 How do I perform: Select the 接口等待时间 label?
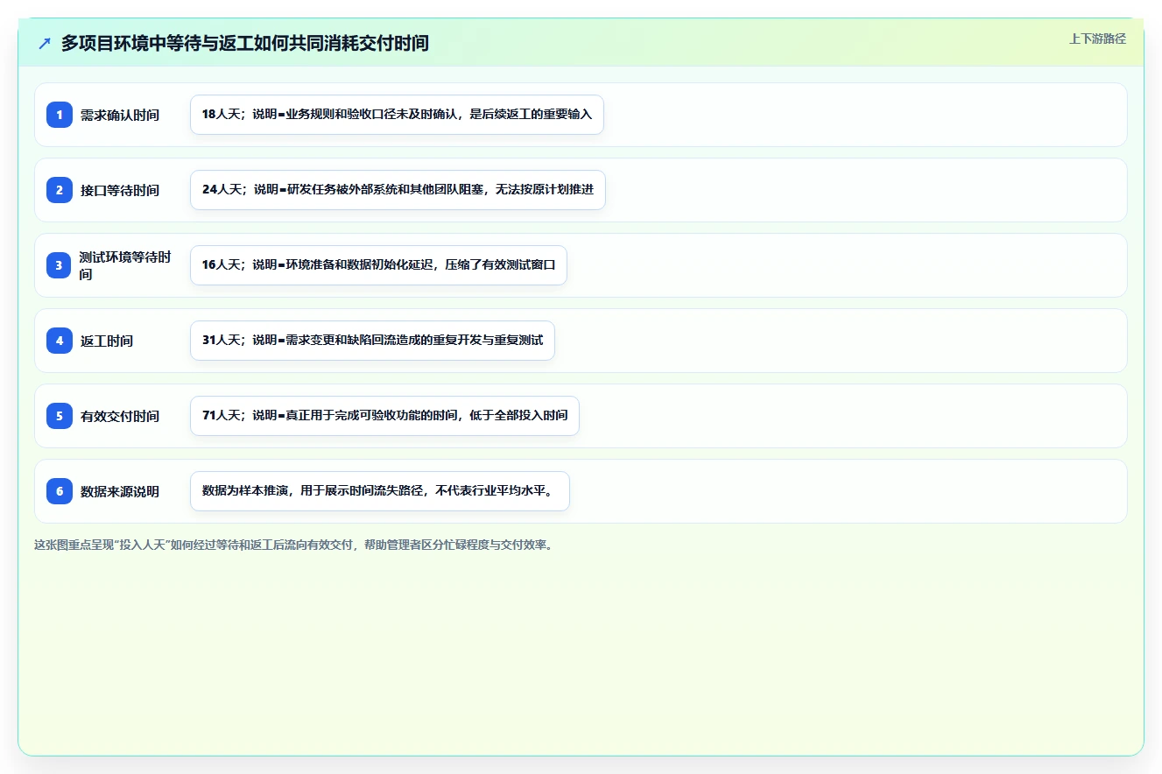pyautogui.click(x=120, y=190)
